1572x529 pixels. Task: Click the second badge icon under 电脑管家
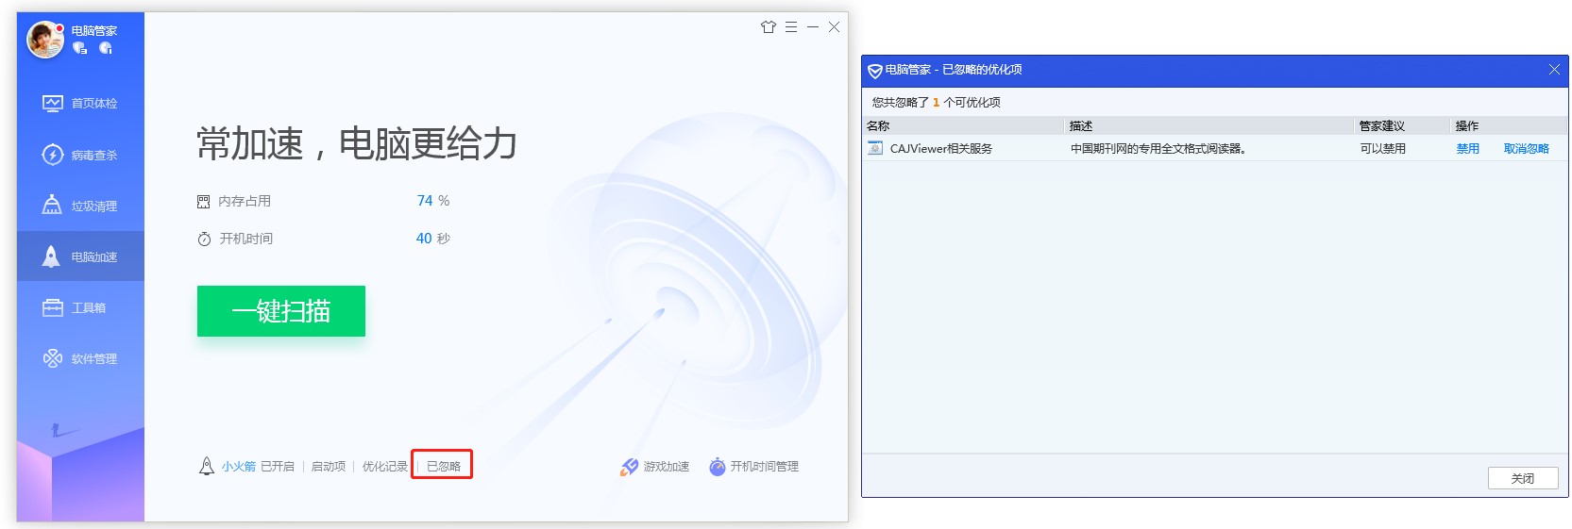[105, 48]
